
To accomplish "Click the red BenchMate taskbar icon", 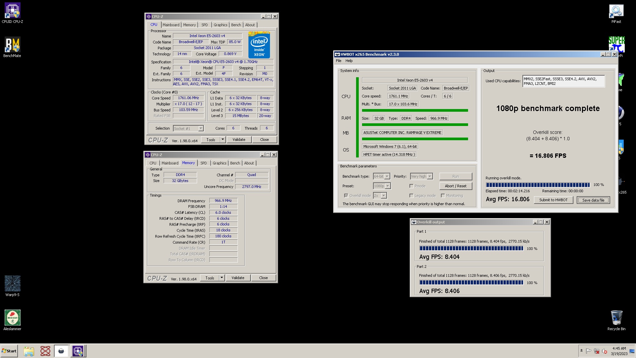I will coord(45,351).
